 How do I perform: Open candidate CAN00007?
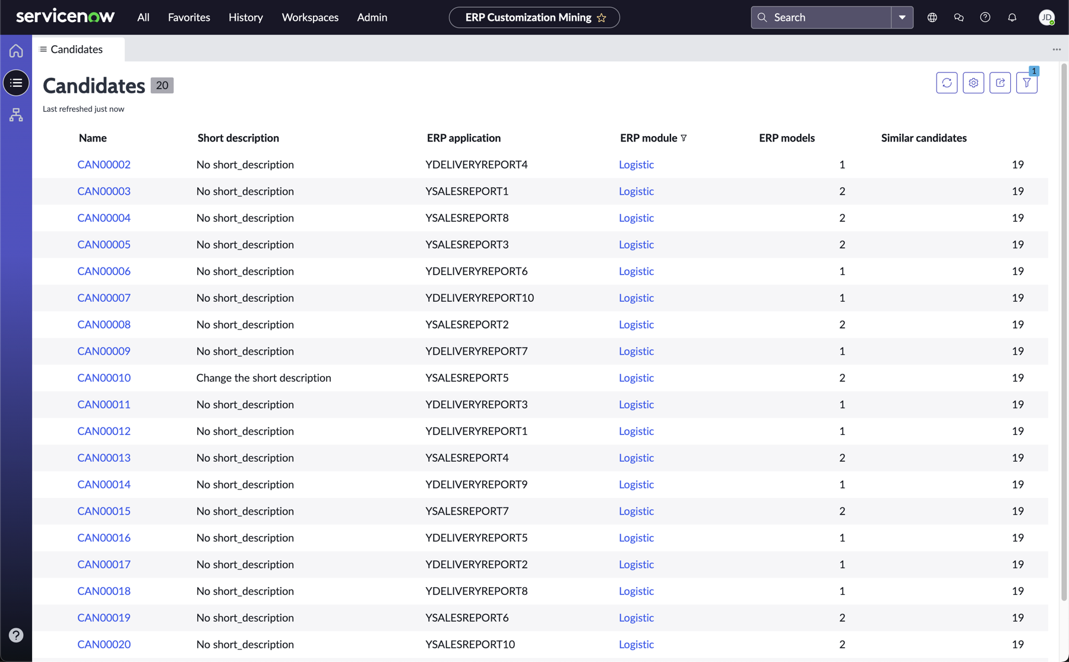click(x=104, y=298)
